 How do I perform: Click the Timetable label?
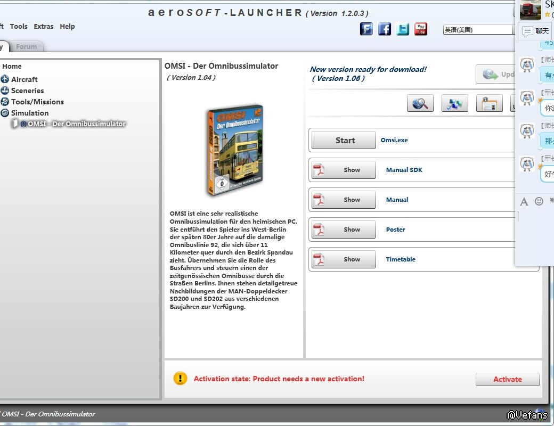400,259
